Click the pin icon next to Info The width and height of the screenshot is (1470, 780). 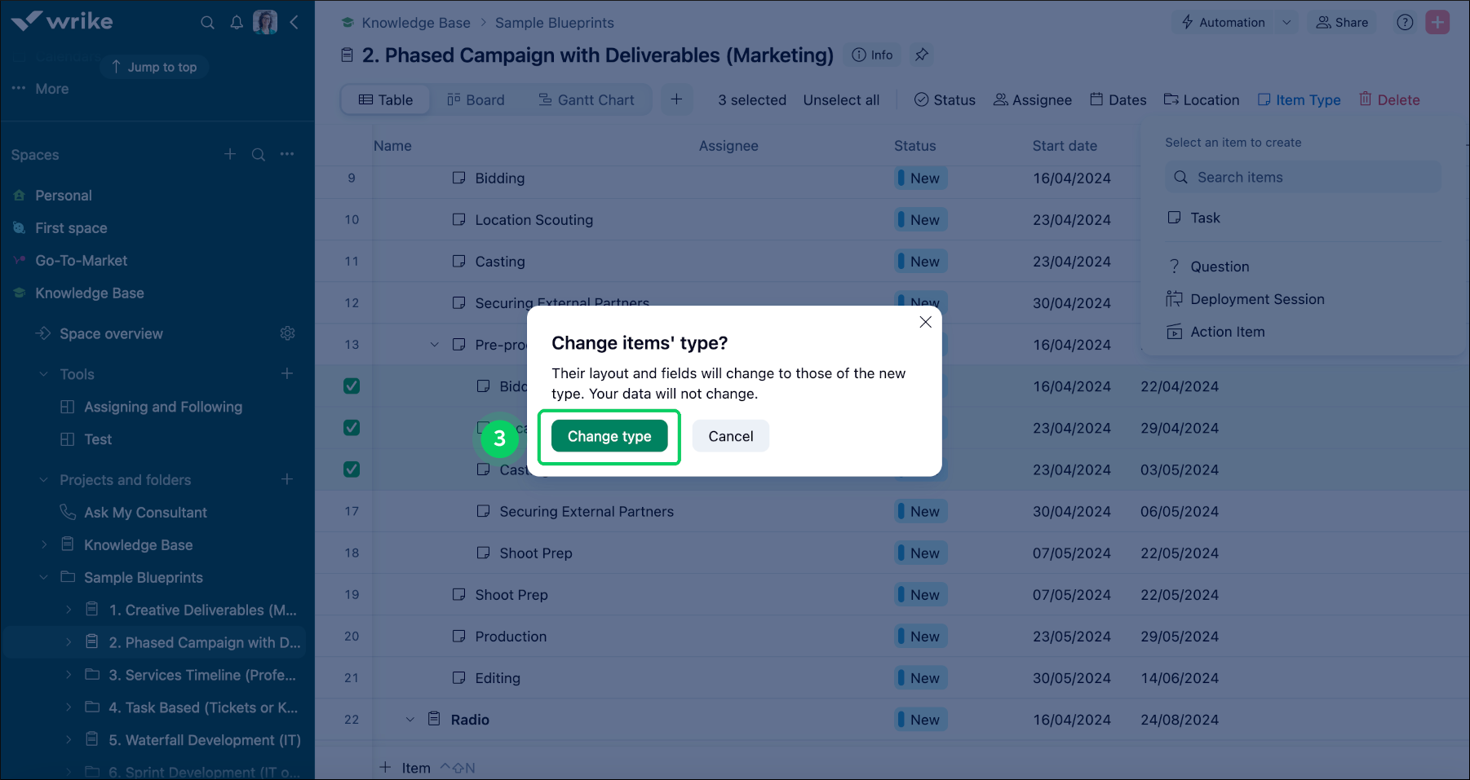click(x=922, y=55)
